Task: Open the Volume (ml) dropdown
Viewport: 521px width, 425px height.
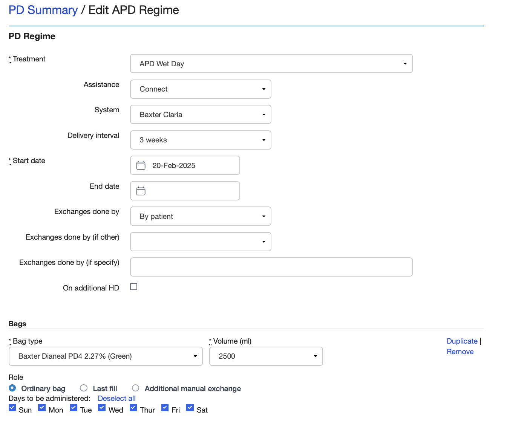Action: click(x=315, y=356)
